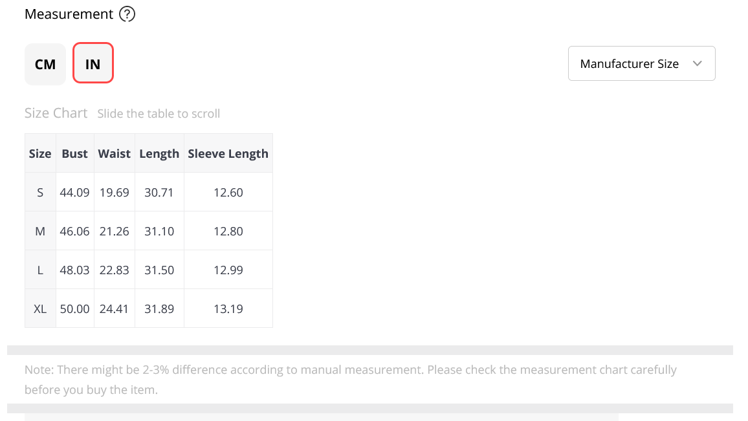This screenshot has height=421, width=748.
Task: Click the Manufacturer Size chevron arrow
Action: 697,63
